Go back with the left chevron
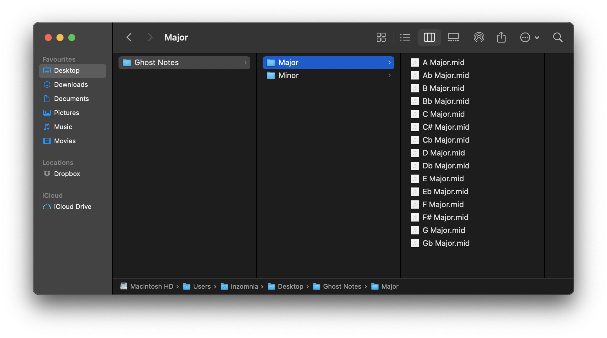This screenshot has height=338, width=607. pos(129,37)
